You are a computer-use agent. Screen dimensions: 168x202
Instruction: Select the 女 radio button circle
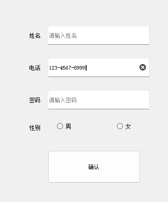coord(120,126)
